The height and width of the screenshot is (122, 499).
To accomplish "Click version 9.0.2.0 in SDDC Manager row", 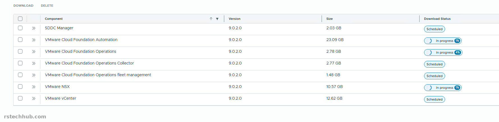I will [x=235, y=28].
